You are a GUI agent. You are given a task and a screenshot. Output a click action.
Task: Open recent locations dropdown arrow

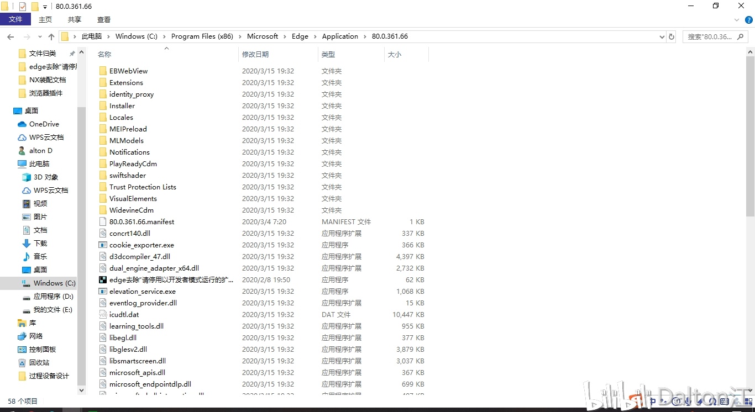[x=39, y=37]
